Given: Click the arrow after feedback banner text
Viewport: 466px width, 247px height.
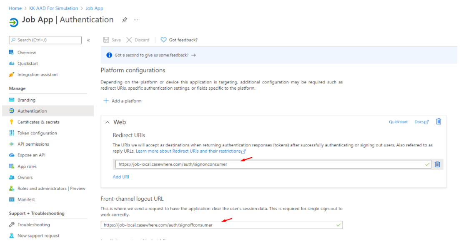Looking at the screenshot, I should click(193, 55).
